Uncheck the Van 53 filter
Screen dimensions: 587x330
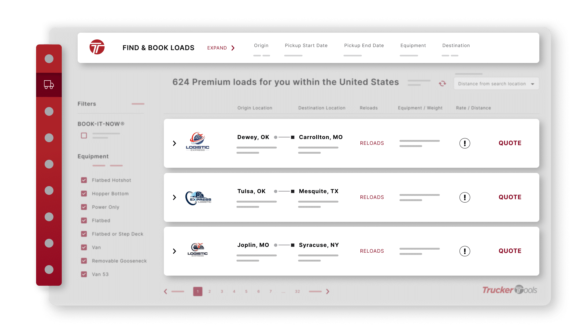tap(84, 274)
